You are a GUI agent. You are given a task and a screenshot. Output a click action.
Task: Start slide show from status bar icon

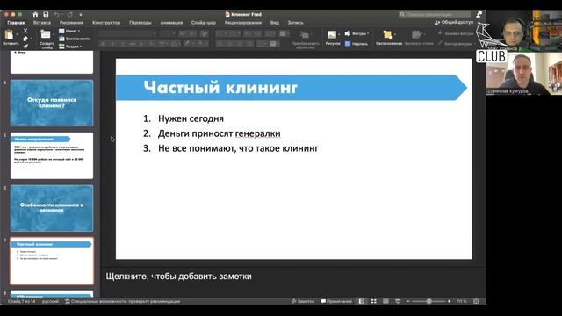pyautogui.click(x=398, y=301)
